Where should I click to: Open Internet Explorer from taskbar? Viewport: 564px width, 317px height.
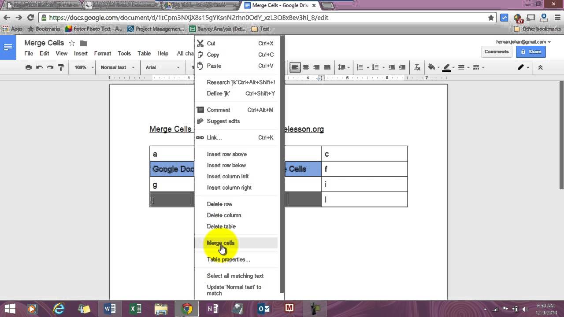(x=59, y=309)
